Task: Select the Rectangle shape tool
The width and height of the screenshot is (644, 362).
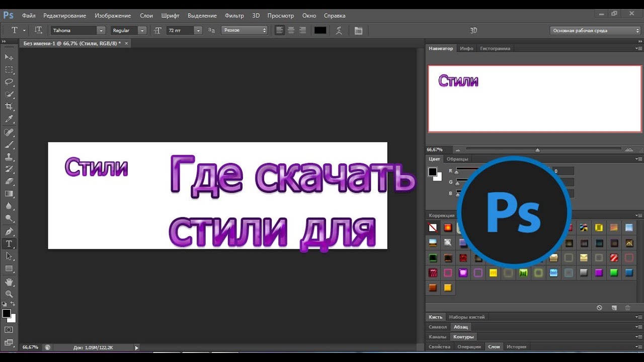Action: click(9, 269)
